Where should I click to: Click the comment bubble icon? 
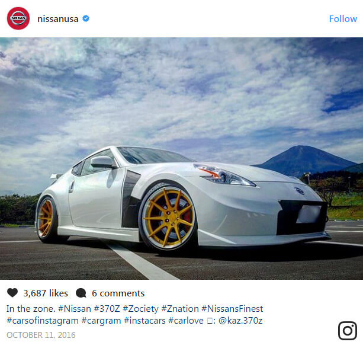tap(81, 293)
